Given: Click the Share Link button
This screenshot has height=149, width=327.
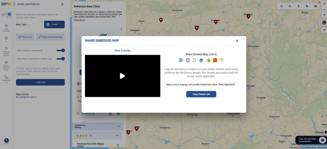Looking at the screenshot, I should point(25,37).
